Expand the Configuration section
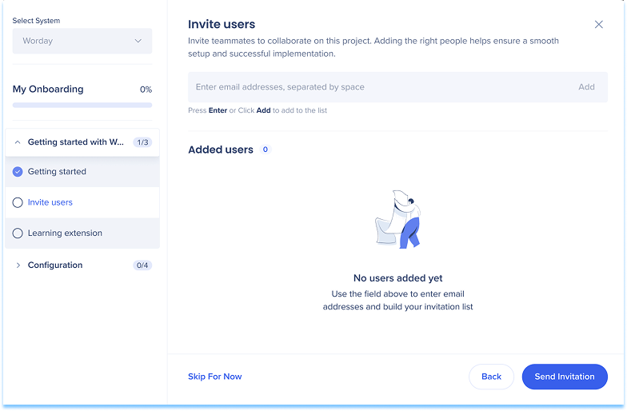Viewport: 627px width, 411px height. tap(18, 265)
